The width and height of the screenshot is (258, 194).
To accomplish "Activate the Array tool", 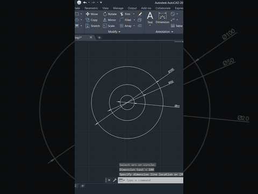I will pos(126,26).
